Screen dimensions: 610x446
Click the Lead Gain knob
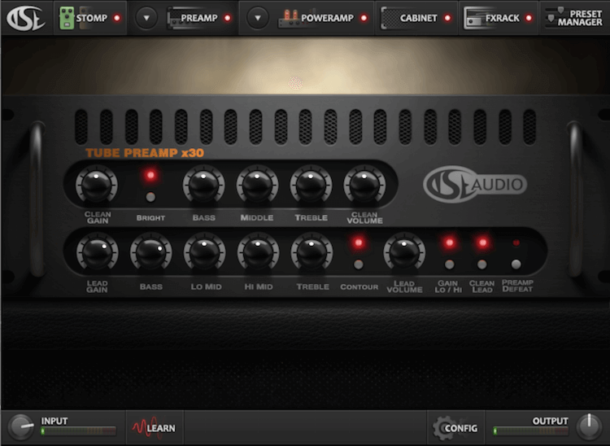(x=97, y=252)
